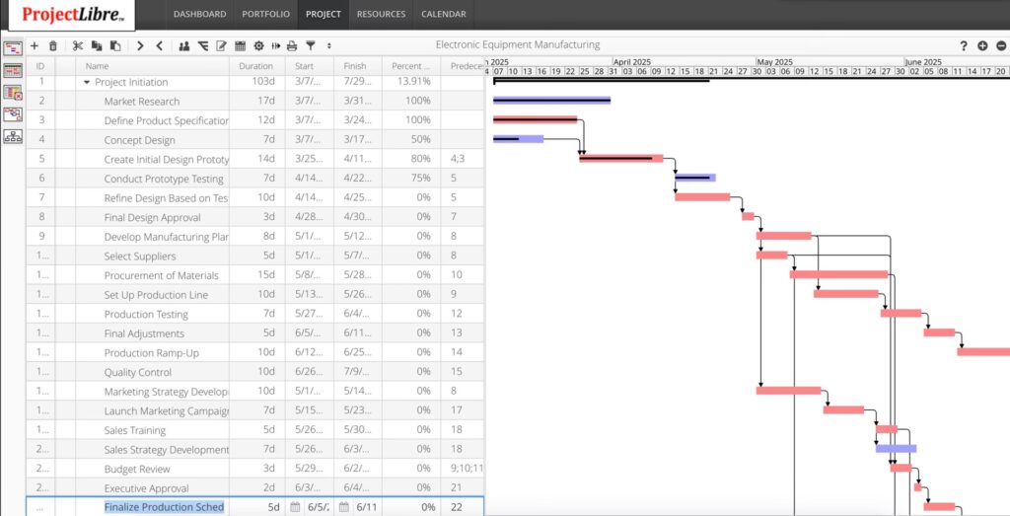This screenshot has height=516, width=1010.
Task: Click the printer icon in toolbar
Action: [x=292, y=45]
